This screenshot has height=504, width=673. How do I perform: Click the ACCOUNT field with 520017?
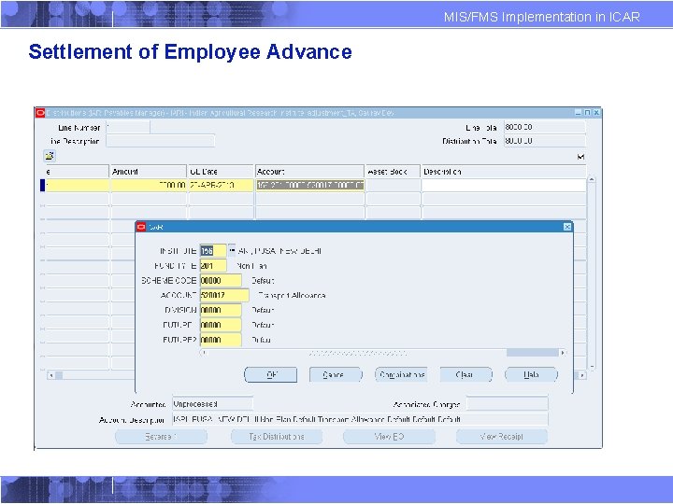[x=224, y=295]
